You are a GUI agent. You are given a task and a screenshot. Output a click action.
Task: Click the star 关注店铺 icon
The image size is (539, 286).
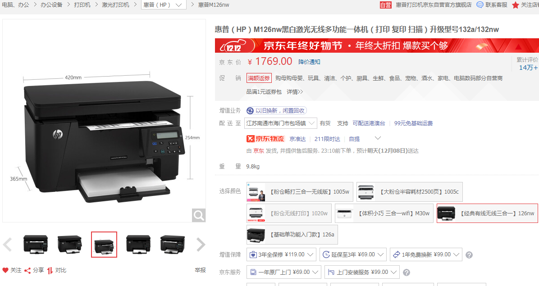point(515,5)
